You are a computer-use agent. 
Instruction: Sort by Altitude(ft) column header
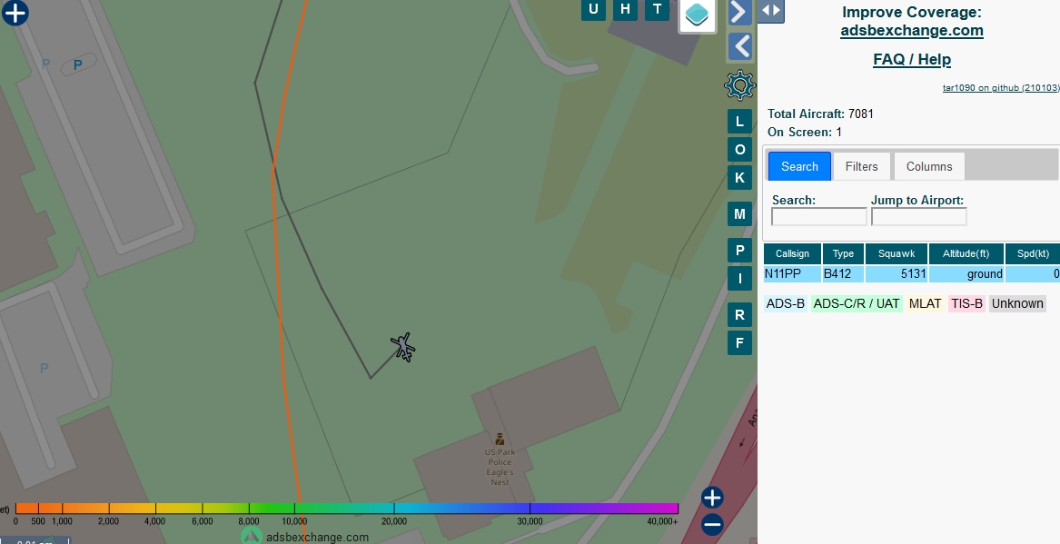(966, 253)
